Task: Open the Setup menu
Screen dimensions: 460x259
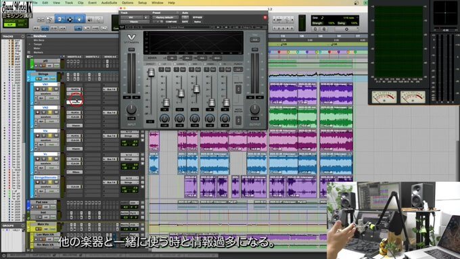Action: click(142, 3)
